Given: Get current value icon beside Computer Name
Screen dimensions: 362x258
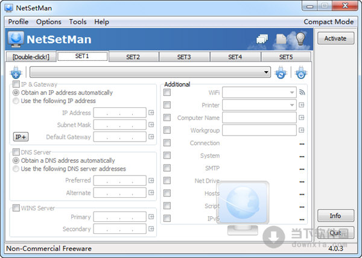Looking at the screenshot, I should 302,118.
